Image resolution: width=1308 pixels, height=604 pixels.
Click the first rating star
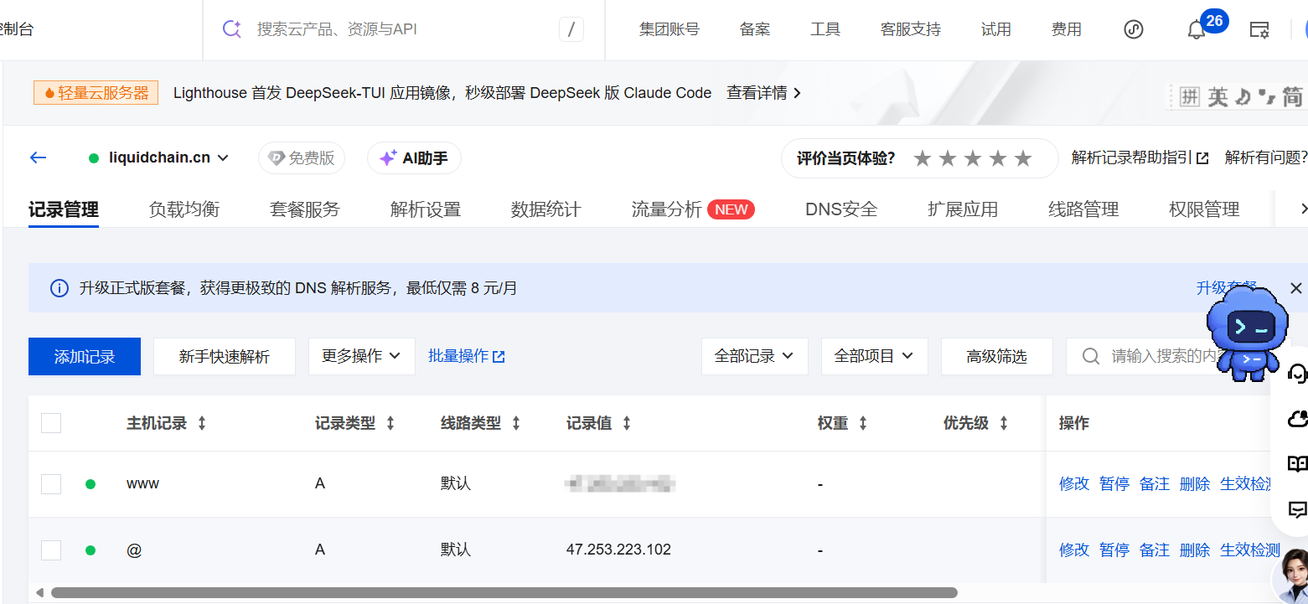(923, 158)
